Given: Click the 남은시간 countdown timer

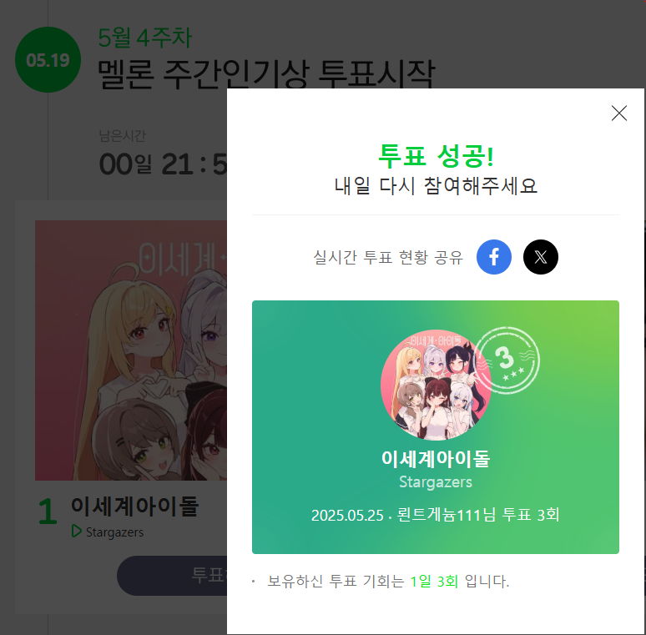Looking at the screenshot, I should pos(163,164).
